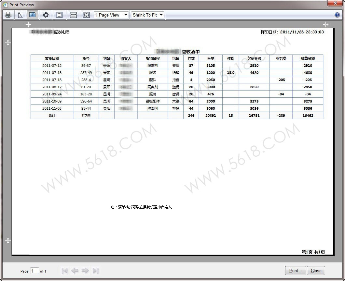Select View Full Page icon
This screenshot has width=345, height=281.
86,15
